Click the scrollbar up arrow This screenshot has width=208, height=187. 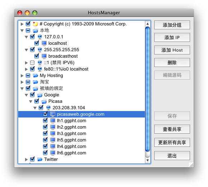147,24
